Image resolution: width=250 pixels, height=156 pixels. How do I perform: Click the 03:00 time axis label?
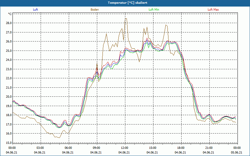(x=41, y=148)
